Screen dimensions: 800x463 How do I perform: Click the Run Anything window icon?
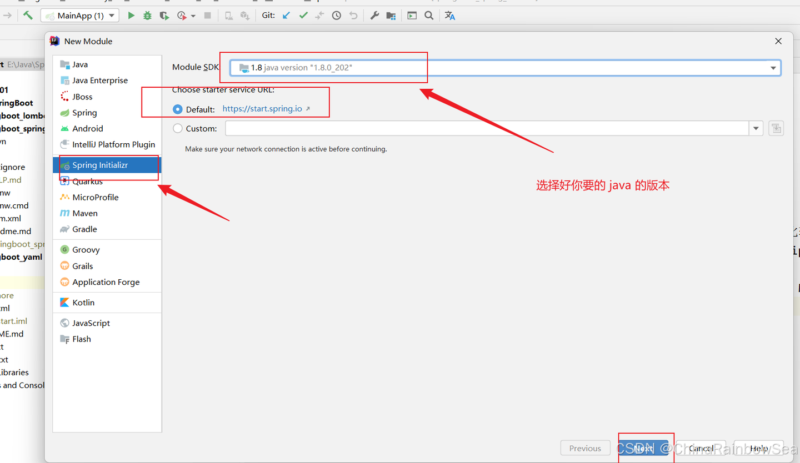coord(412,16)
